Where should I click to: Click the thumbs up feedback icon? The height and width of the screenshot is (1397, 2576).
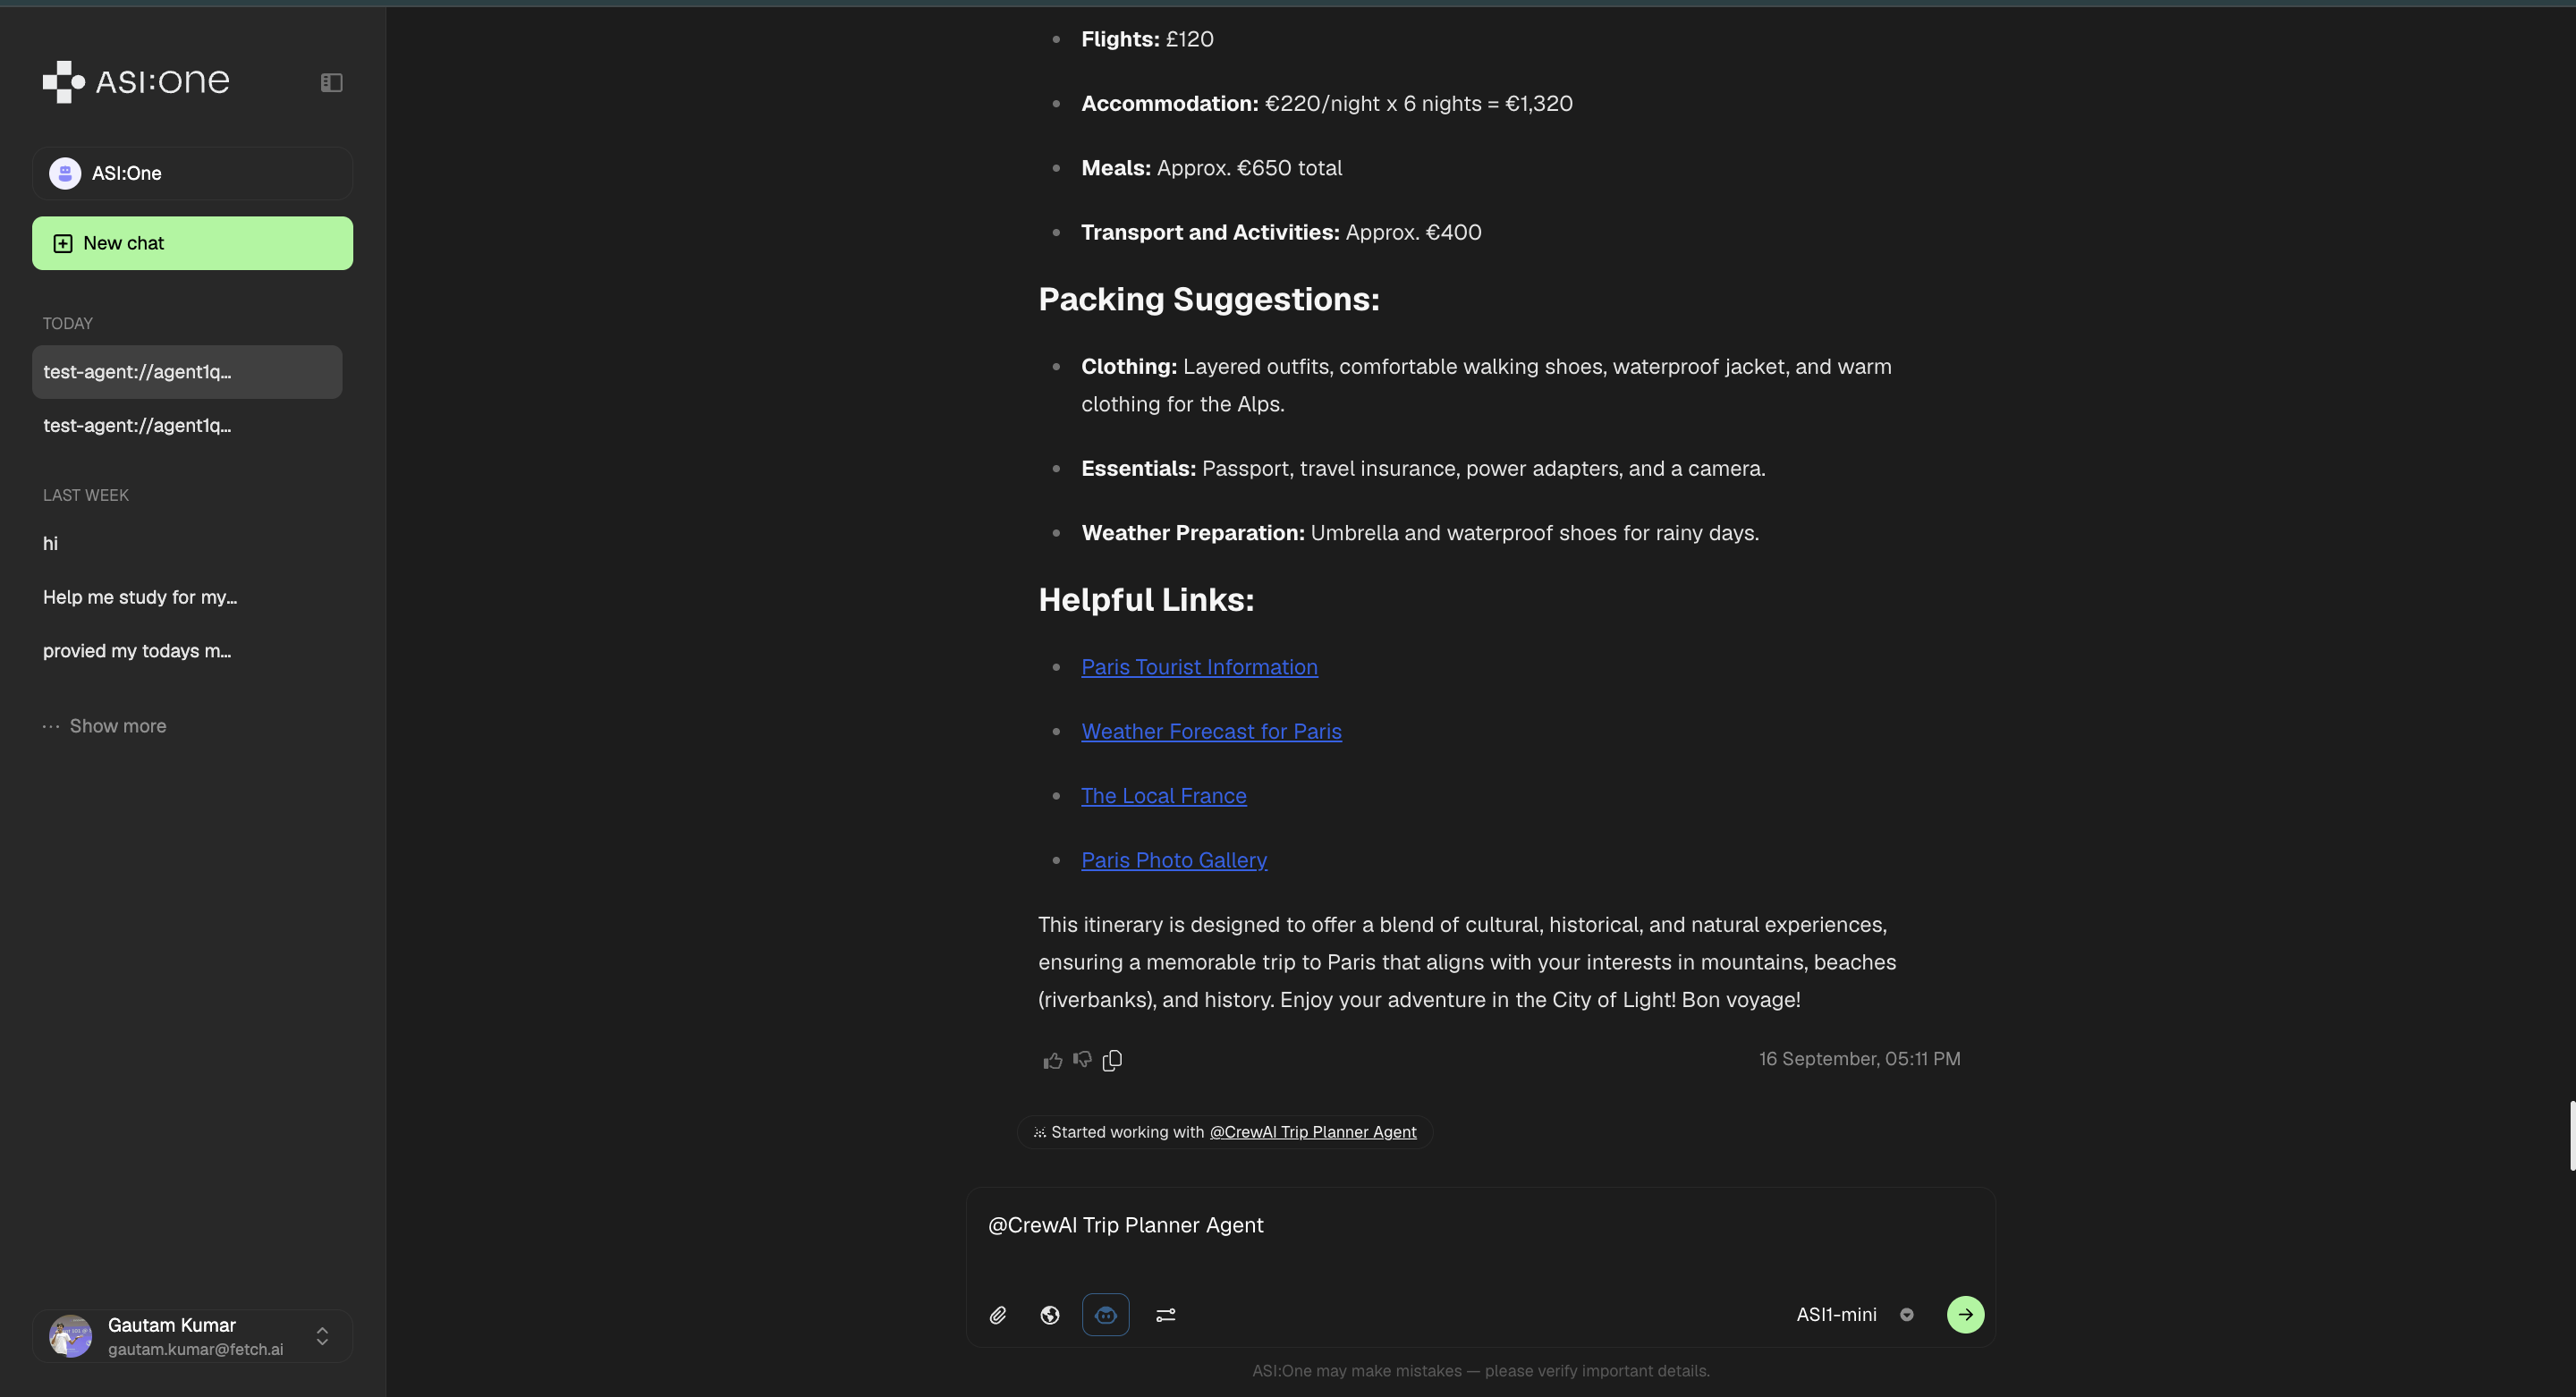(x=1052, y=1060)
